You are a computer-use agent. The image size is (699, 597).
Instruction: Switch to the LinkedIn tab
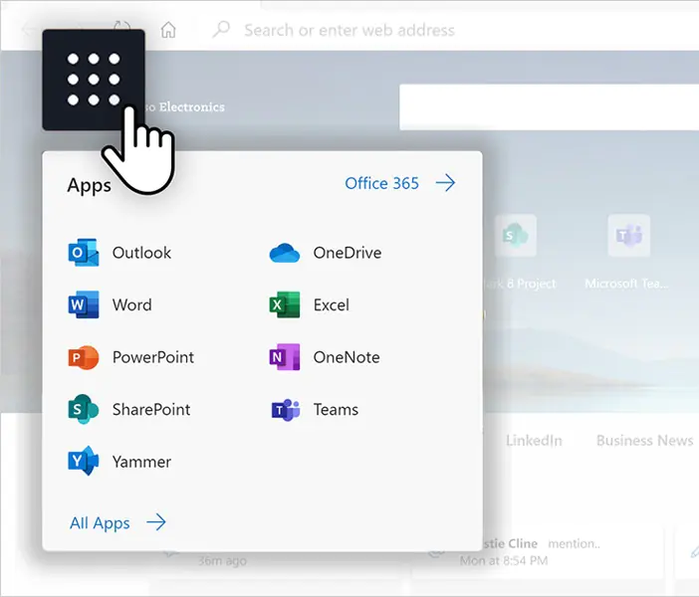(x=534, y=440)
